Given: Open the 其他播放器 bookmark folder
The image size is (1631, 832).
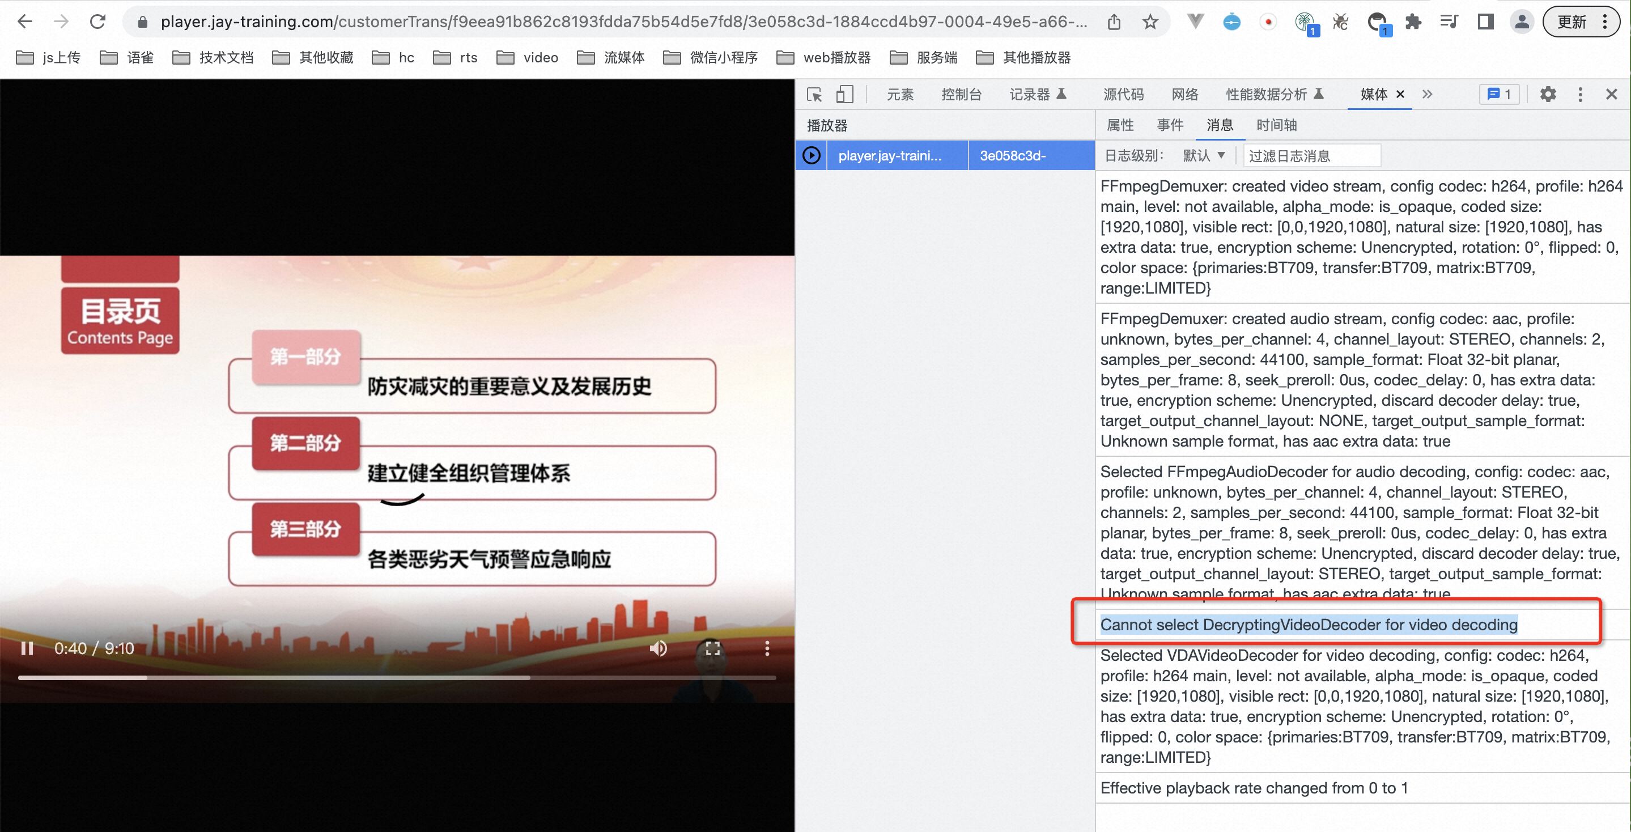Looking at the screenshot, I should click(1023, 58).
